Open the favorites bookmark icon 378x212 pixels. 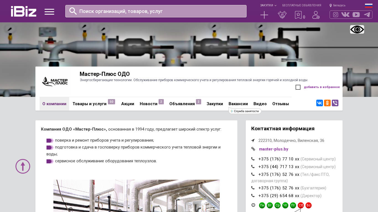click(x=298, y=15)
